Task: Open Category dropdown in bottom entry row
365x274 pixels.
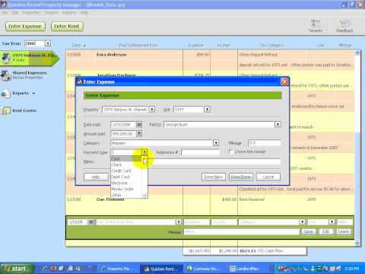Action: click(302, 222)
